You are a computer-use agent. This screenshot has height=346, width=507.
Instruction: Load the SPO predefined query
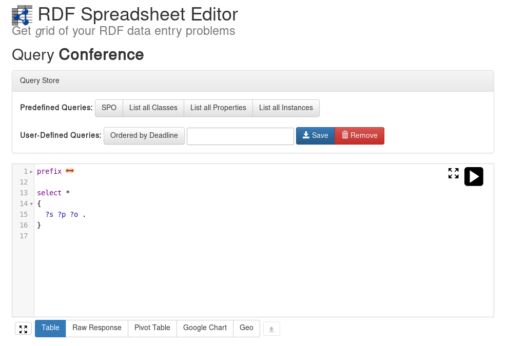(x=109, y=108)
